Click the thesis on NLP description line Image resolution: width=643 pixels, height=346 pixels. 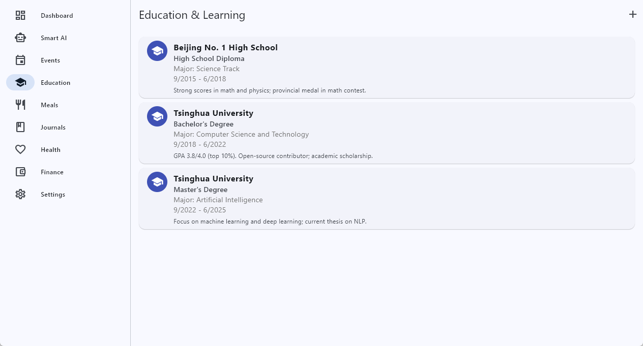click(x=270, y=222)
